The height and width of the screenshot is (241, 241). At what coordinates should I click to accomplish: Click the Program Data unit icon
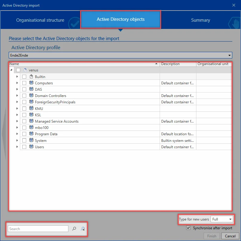(x=31, y=134)
